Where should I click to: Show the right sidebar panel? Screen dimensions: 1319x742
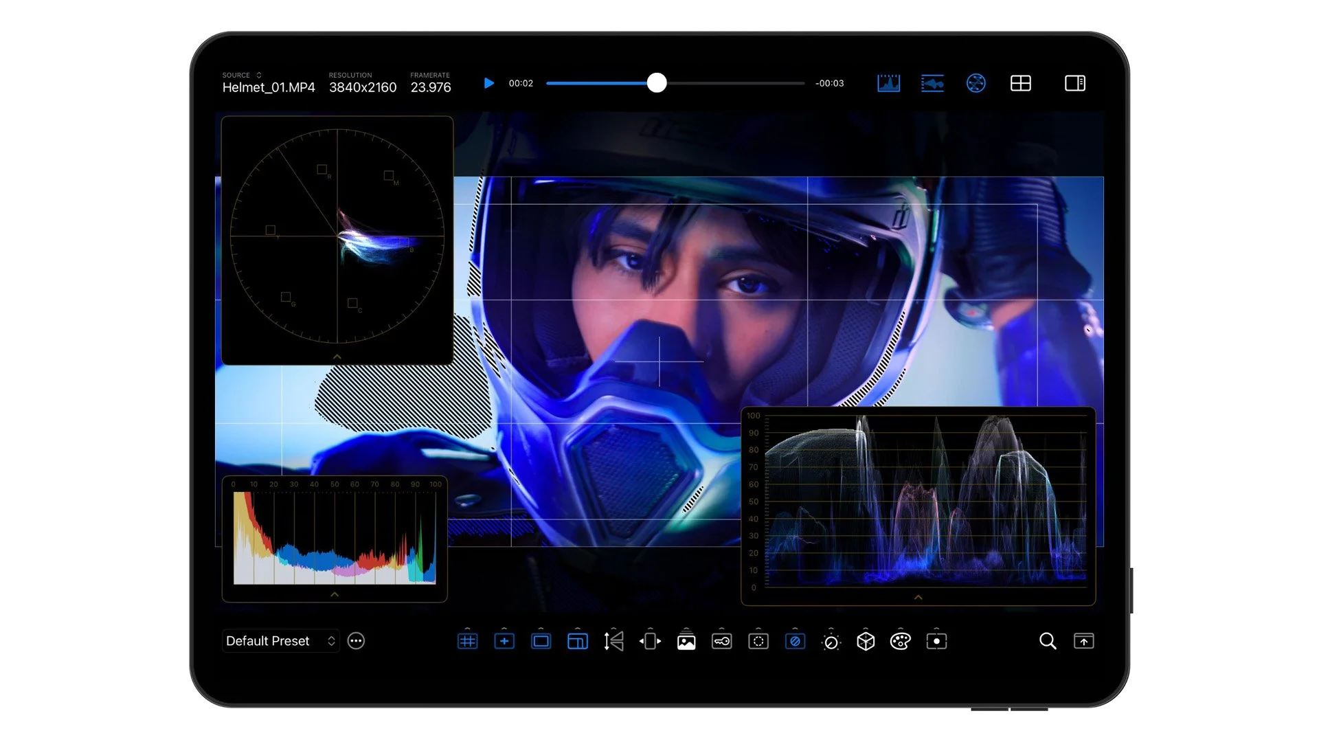[1074, 83]
